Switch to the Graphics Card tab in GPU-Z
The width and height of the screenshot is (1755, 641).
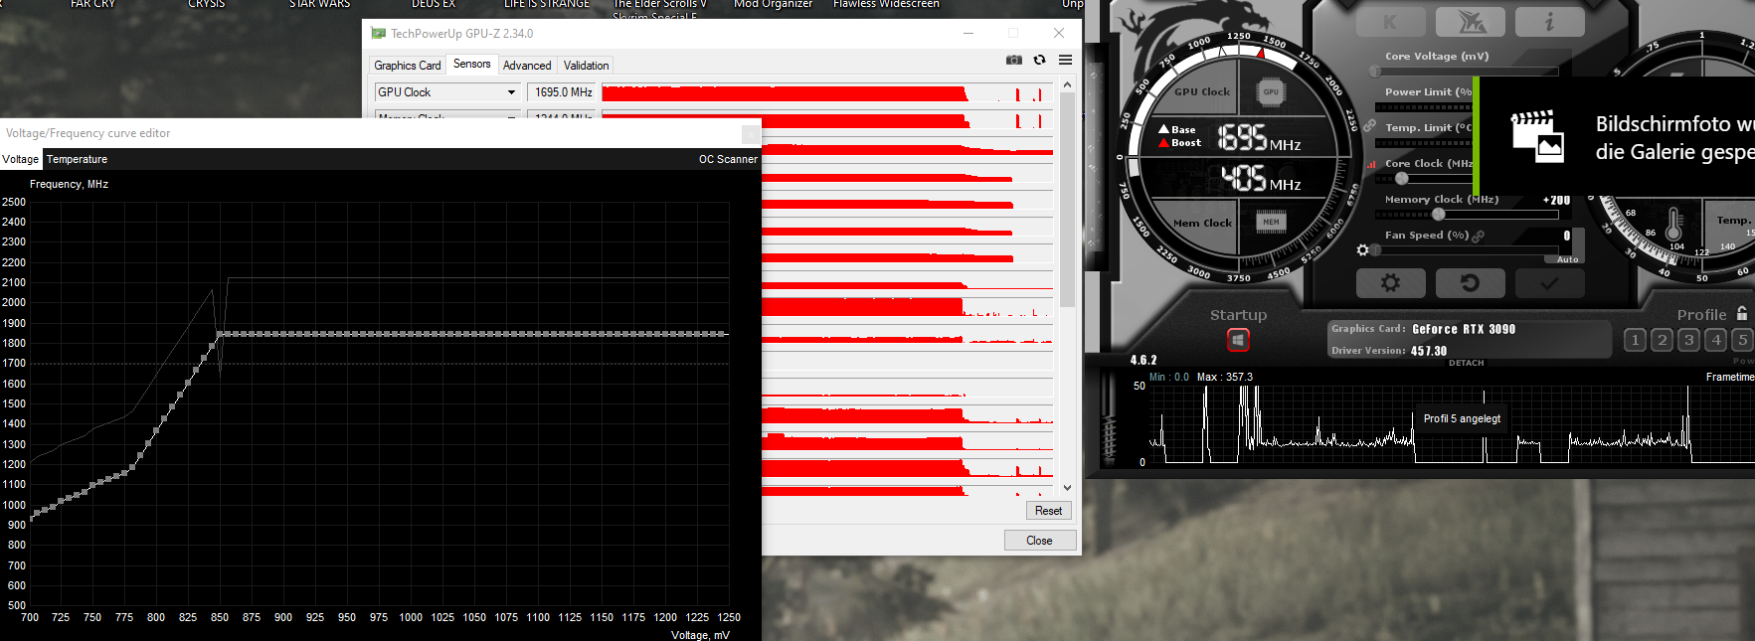click(408, 66)
